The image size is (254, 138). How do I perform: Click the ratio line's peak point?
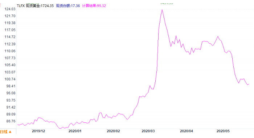(x=162, y=10)
